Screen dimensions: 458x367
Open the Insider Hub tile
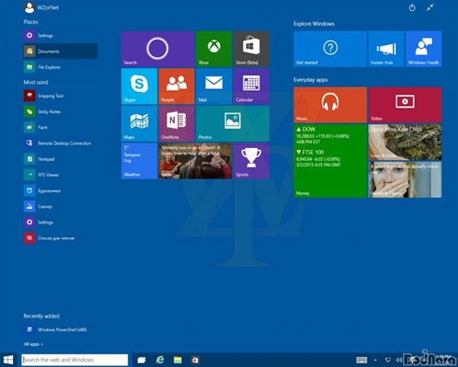click(x=386, y=49)
